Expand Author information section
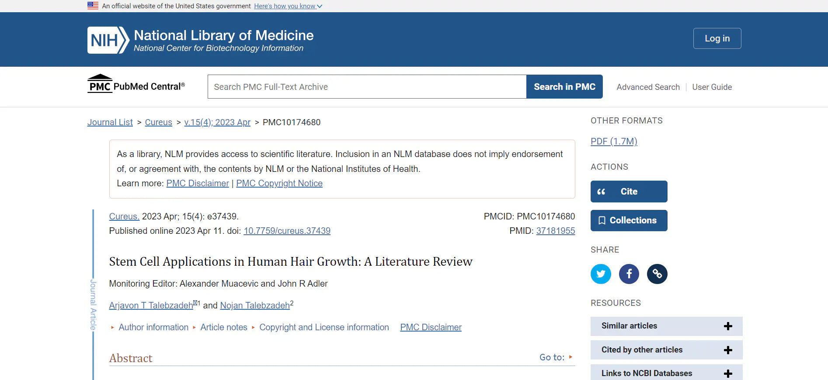The image size is (828, 380). pos(153,327)
